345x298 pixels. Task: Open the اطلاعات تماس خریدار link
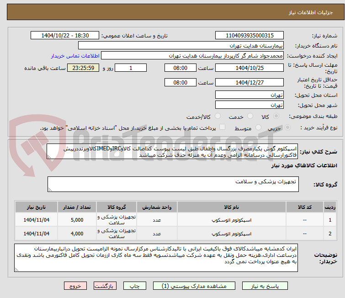click(75, 56)
